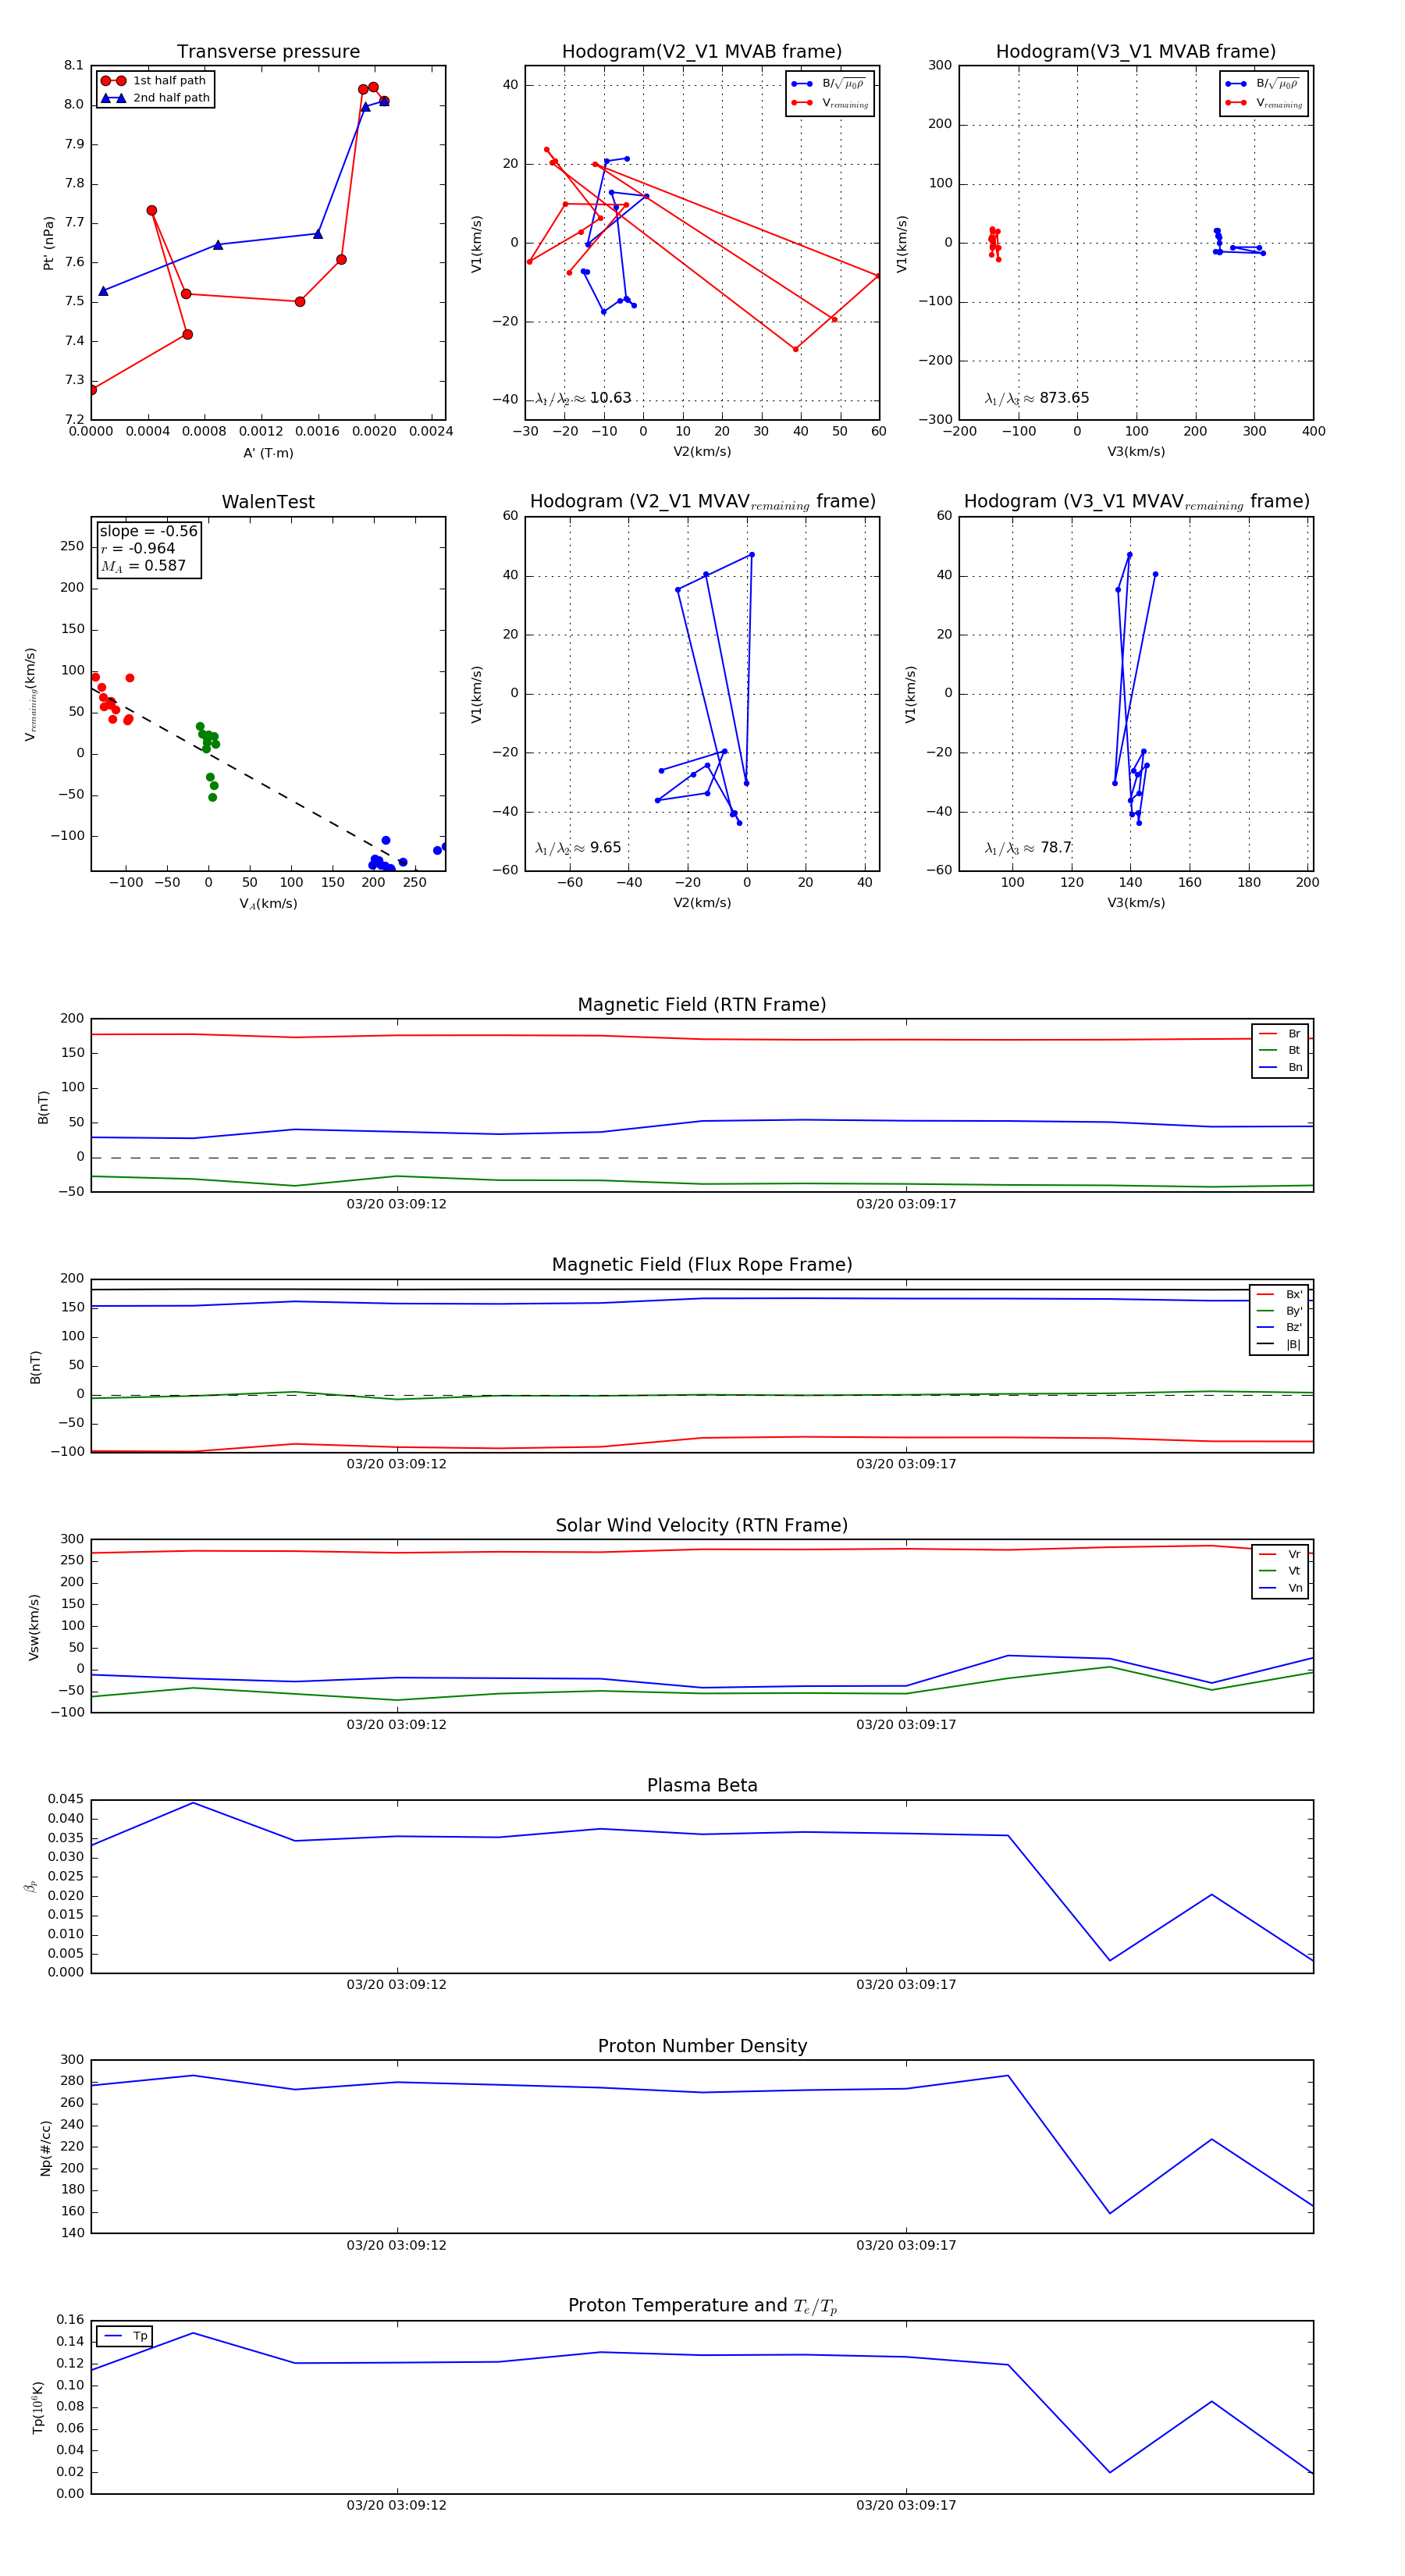Click the 'Plasma Beta' plot title
Screen dimensions: 1405x2576
click(x=702, y=1785)
